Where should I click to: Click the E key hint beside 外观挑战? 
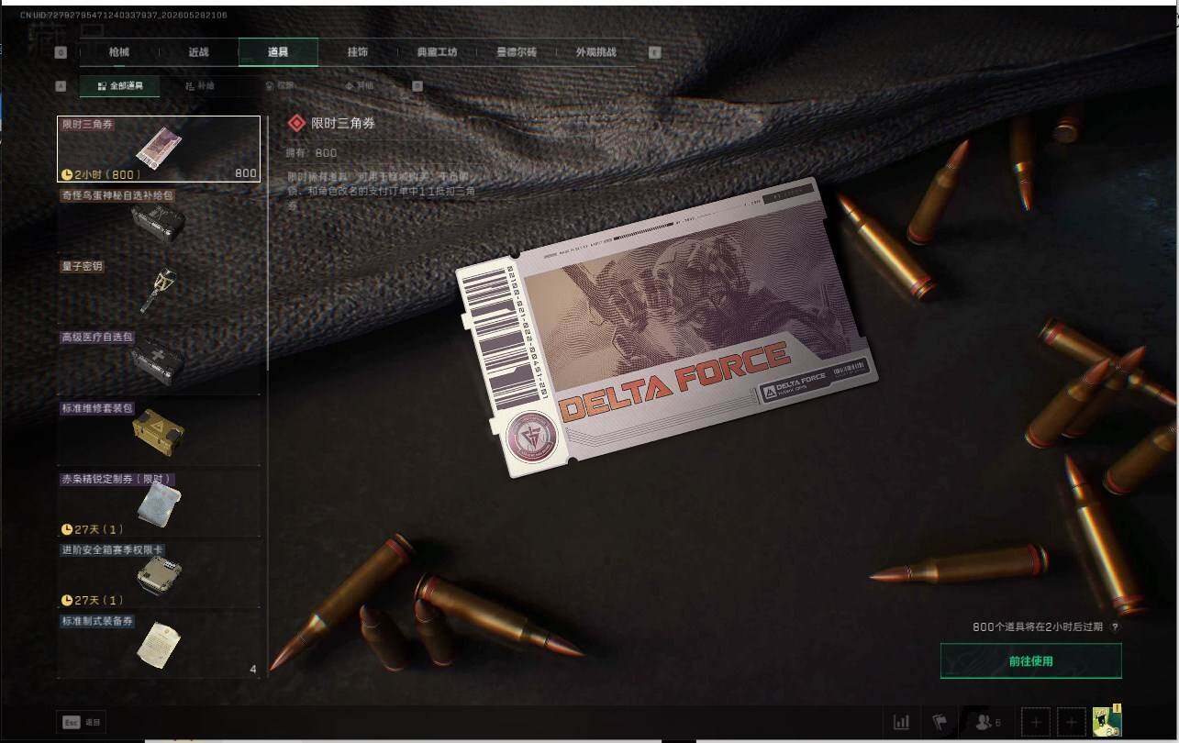point(654,52)
